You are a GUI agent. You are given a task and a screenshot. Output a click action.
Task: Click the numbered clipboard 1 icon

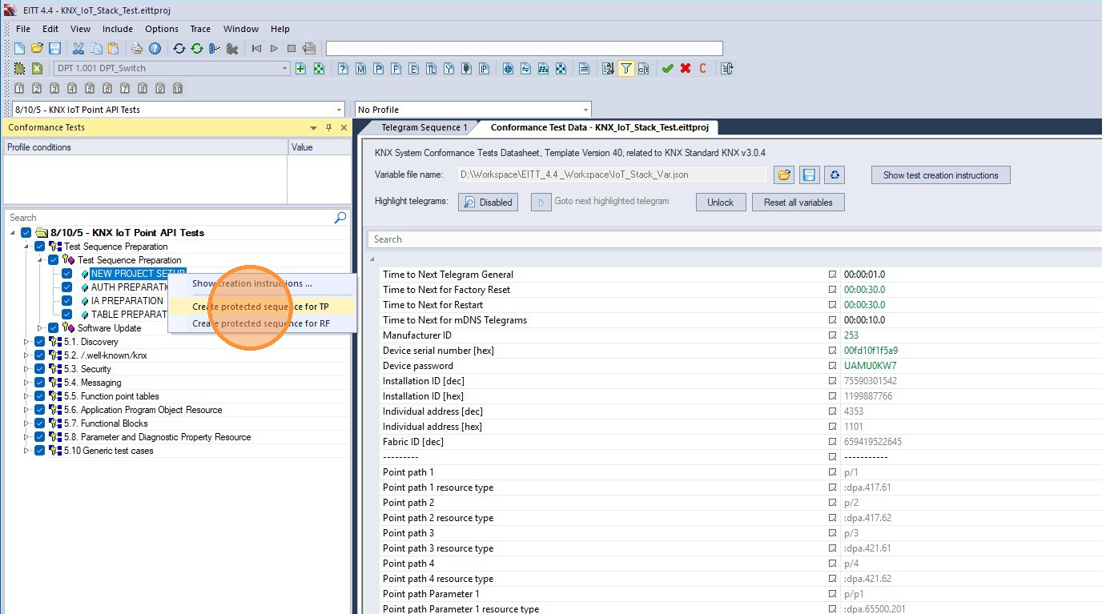[19, 88]
